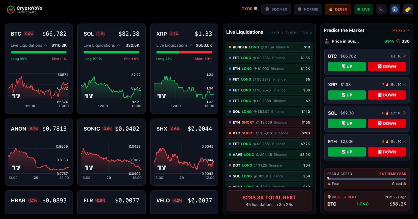Image resolution: width=418 pixels, height=219 pixels.
Task: Click the DYOR search link
Action: coord(250,9)
